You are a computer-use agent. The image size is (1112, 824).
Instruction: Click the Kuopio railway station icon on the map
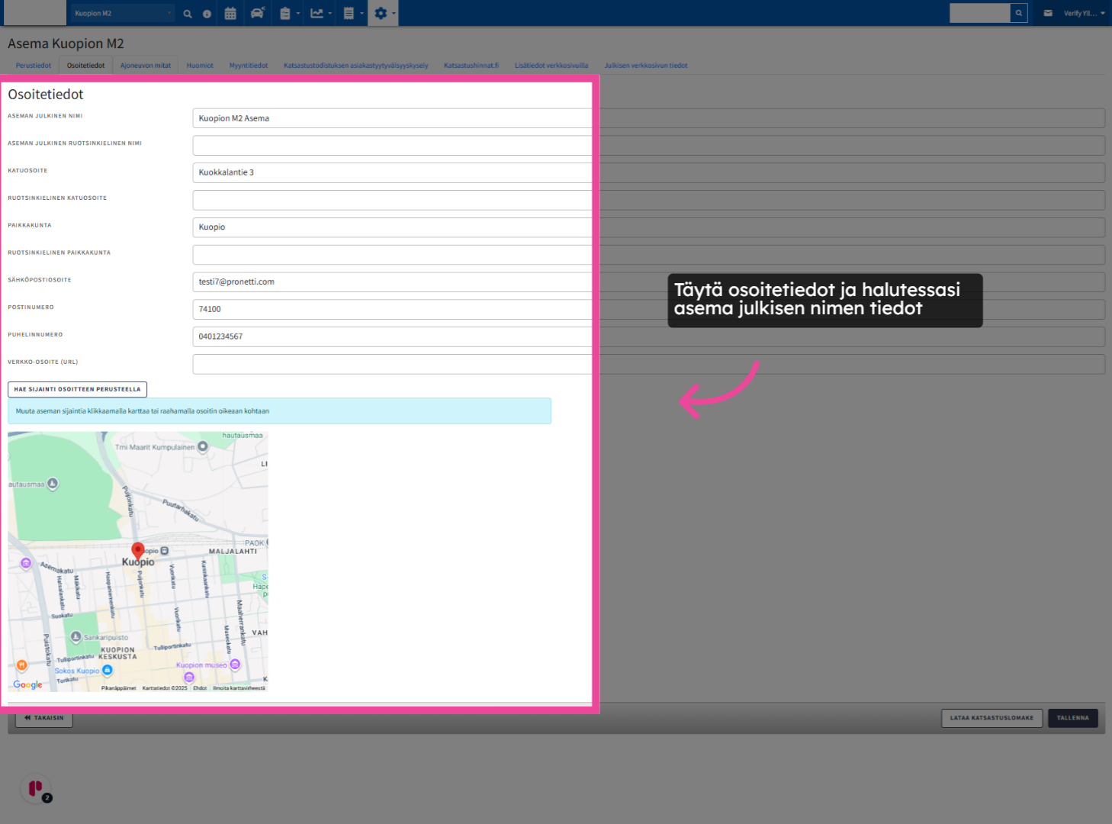(x=164, y=550)
